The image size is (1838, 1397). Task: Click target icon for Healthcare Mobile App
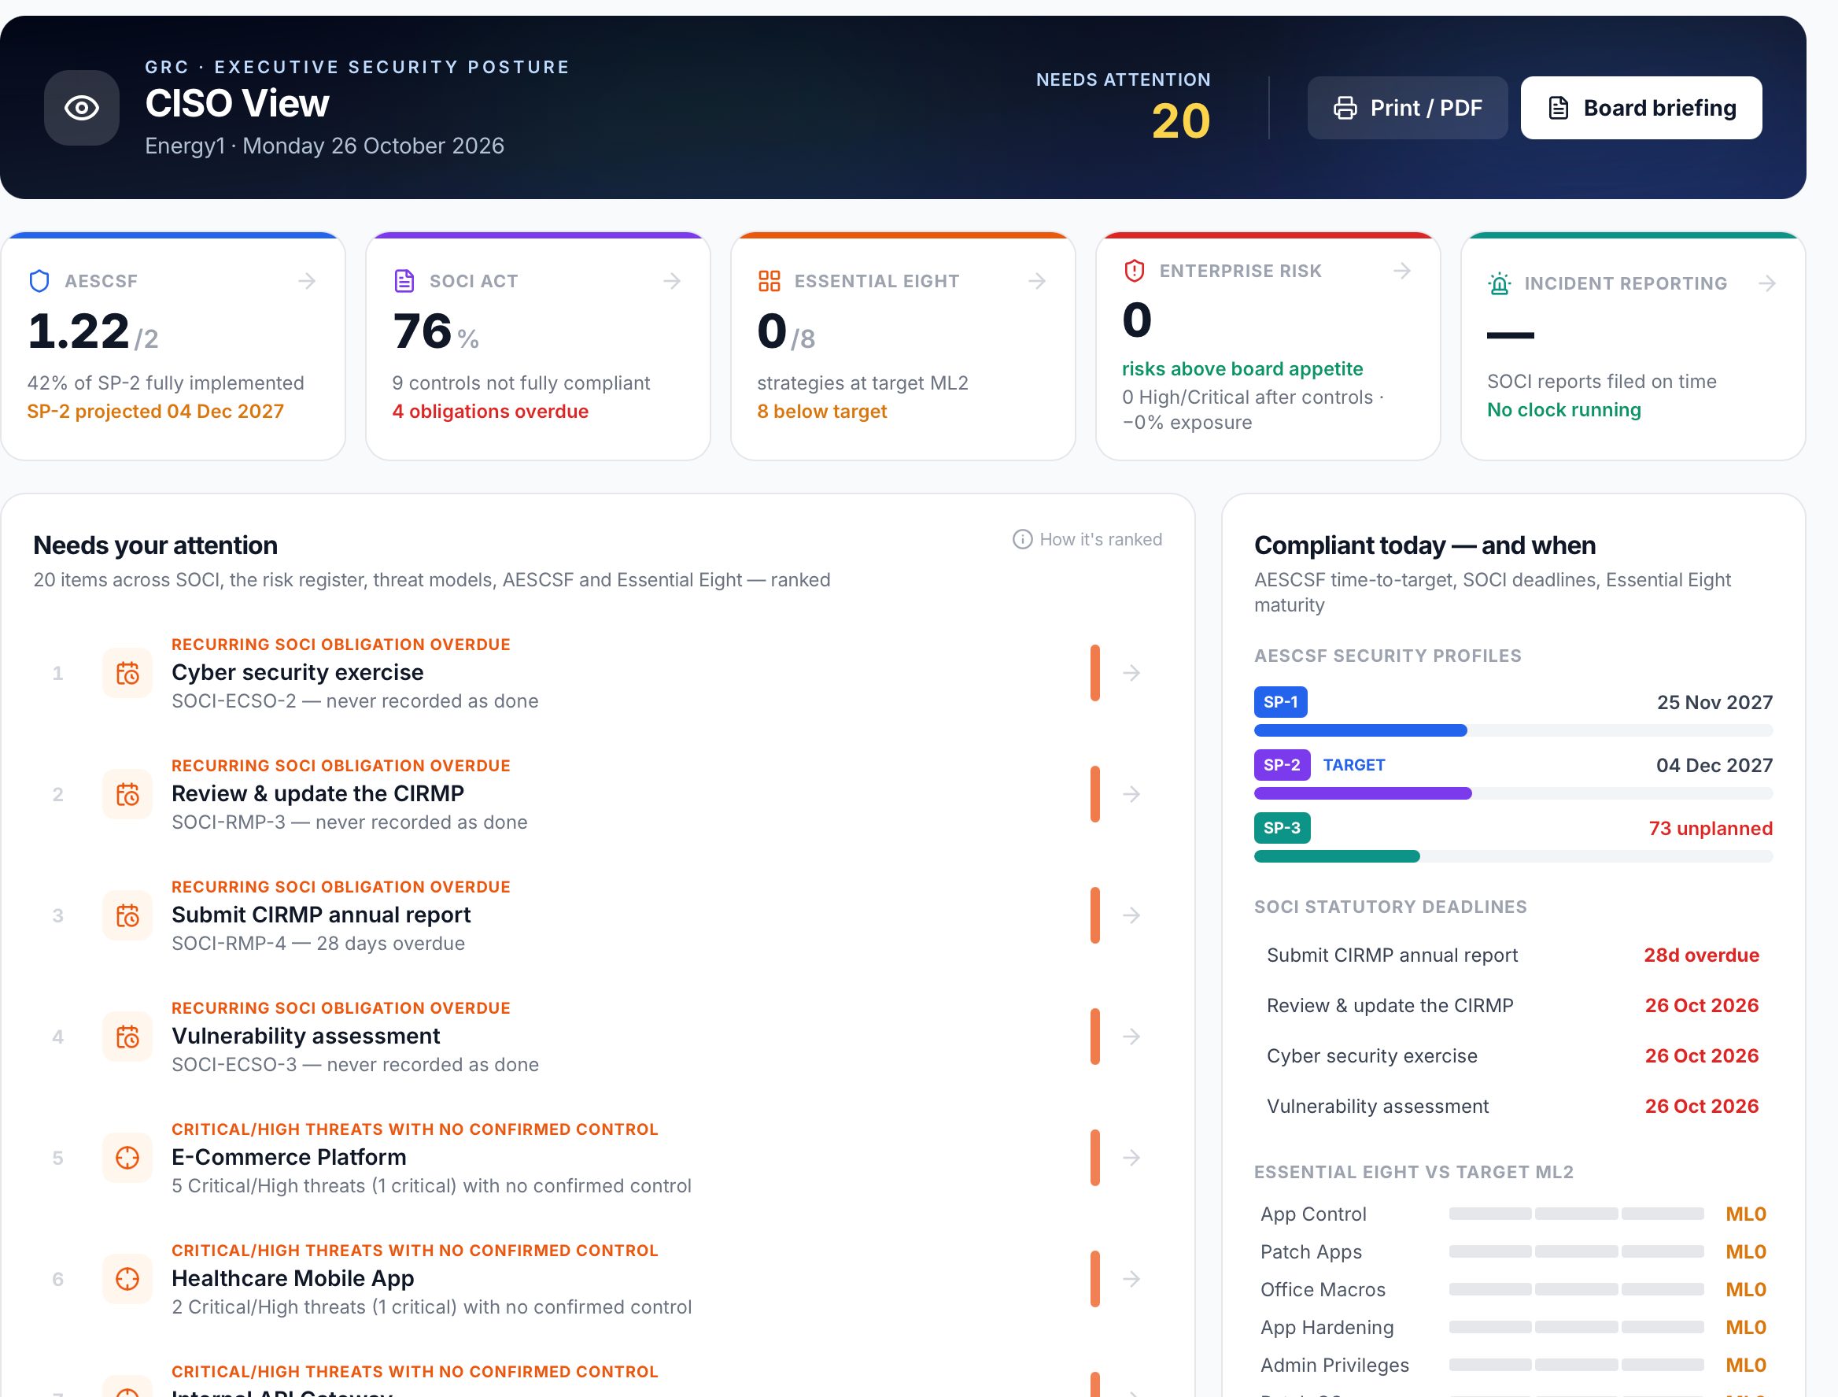tap(127, 1279)
